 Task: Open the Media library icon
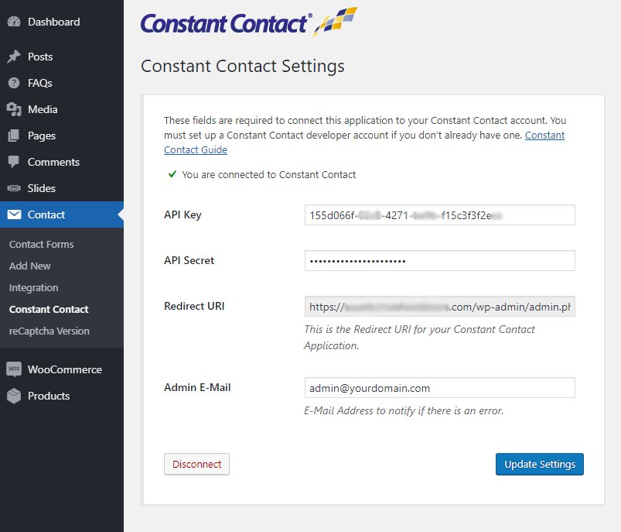(14, 109)
